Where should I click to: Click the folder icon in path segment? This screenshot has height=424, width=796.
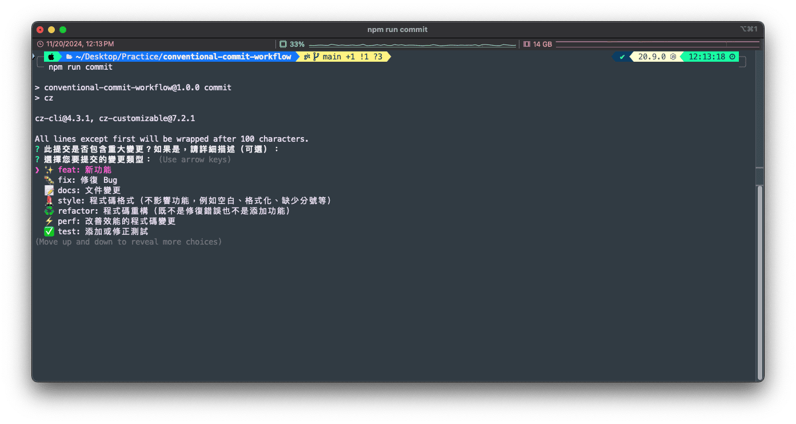click(69, 57)
